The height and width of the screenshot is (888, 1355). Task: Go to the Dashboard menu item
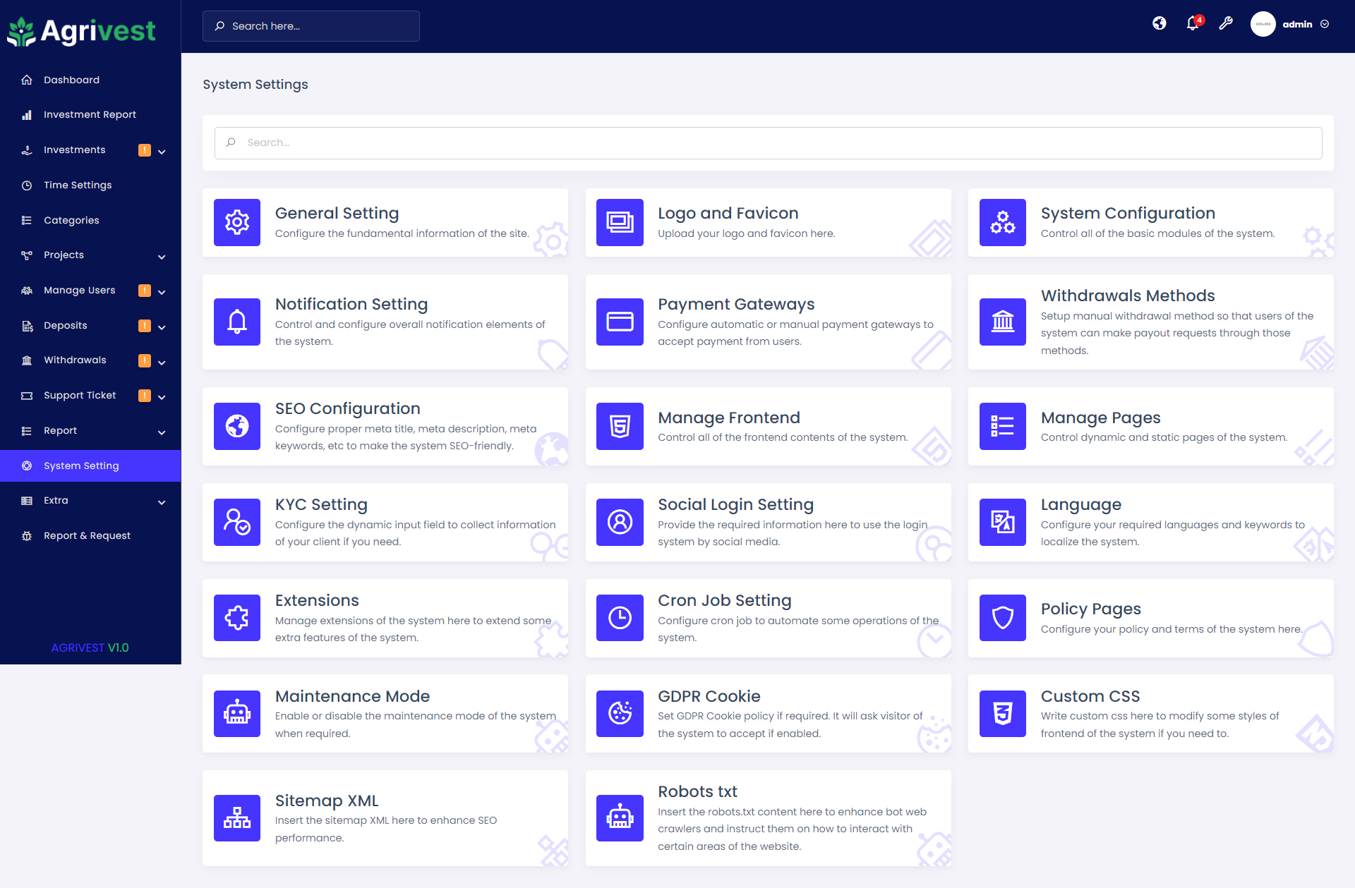(71, 79)
